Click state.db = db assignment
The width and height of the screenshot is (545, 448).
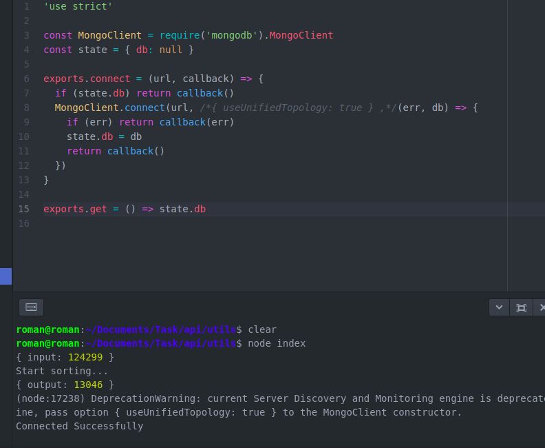(x=105, y=136)
